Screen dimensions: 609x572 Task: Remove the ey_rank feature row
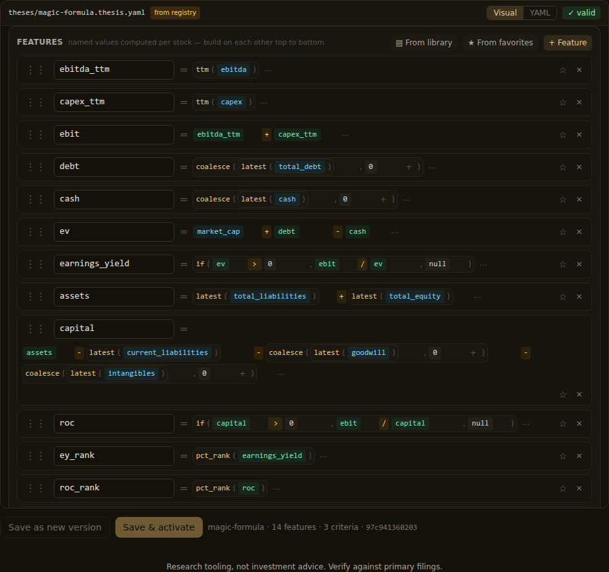579,456
